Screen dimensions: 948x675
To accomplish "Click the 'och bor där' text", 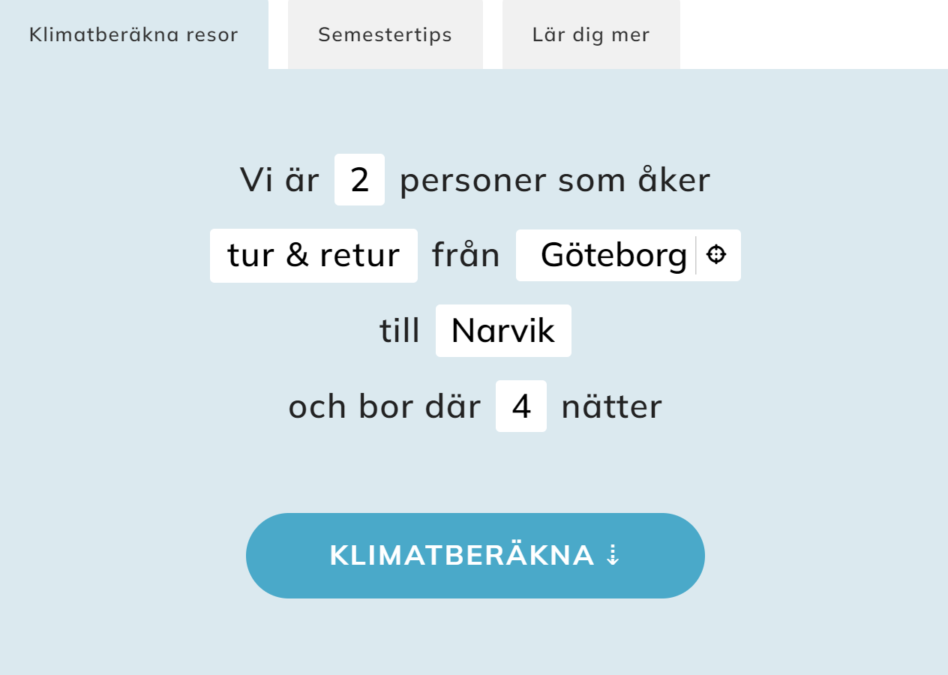I will coord(385,406).
